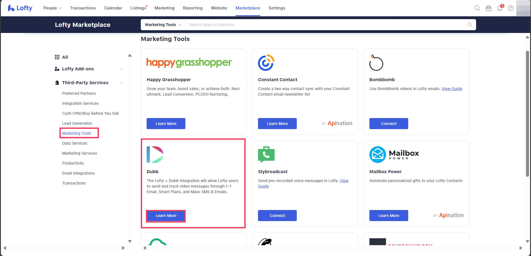
Task: Select All in the sidebar
Action: coord(65,57)
